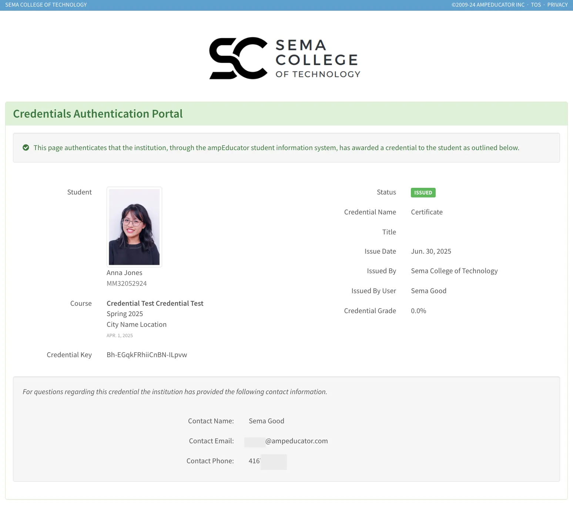
Task: Click the contact email @ampeducator.com
Action: pos(286,441)
